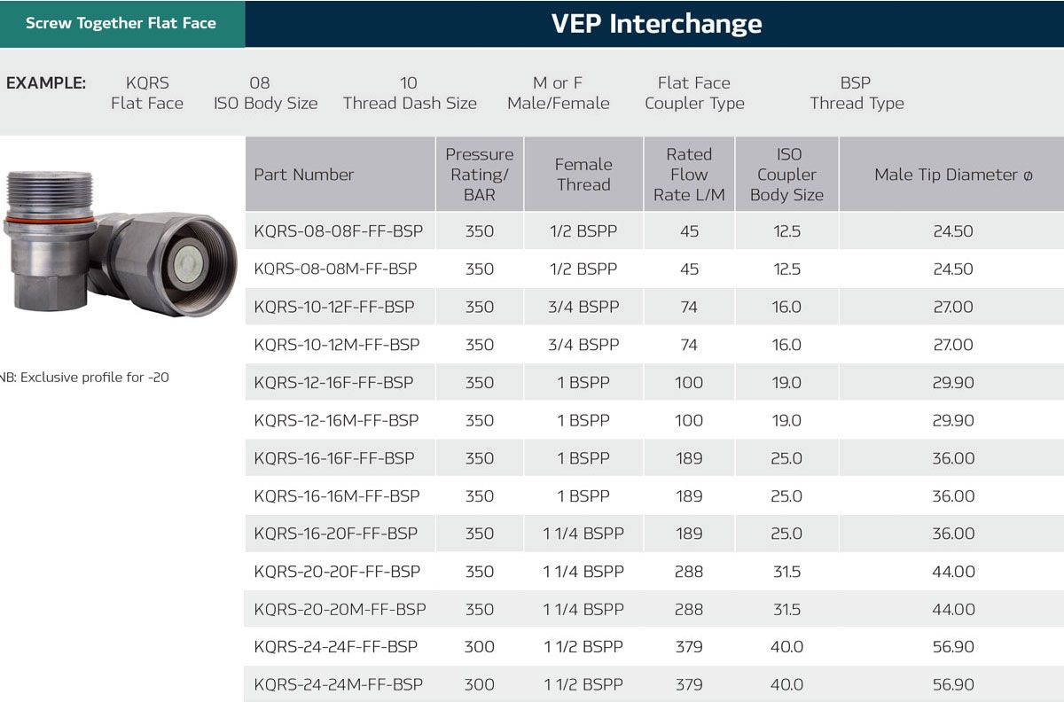Click the ISO Coupler Body Size header
1064x702 pixels.
click(x=786, y=175)
